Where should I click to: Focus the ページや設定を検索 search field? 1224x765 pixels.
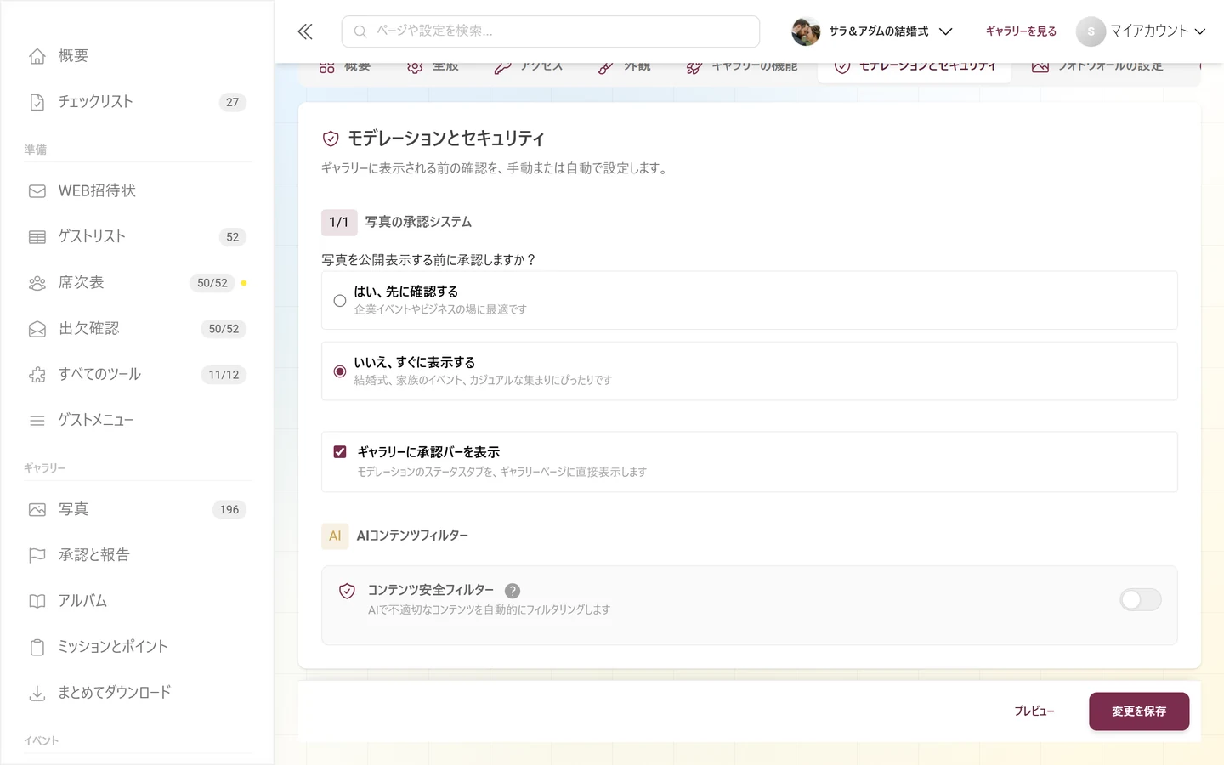[551, 31]
